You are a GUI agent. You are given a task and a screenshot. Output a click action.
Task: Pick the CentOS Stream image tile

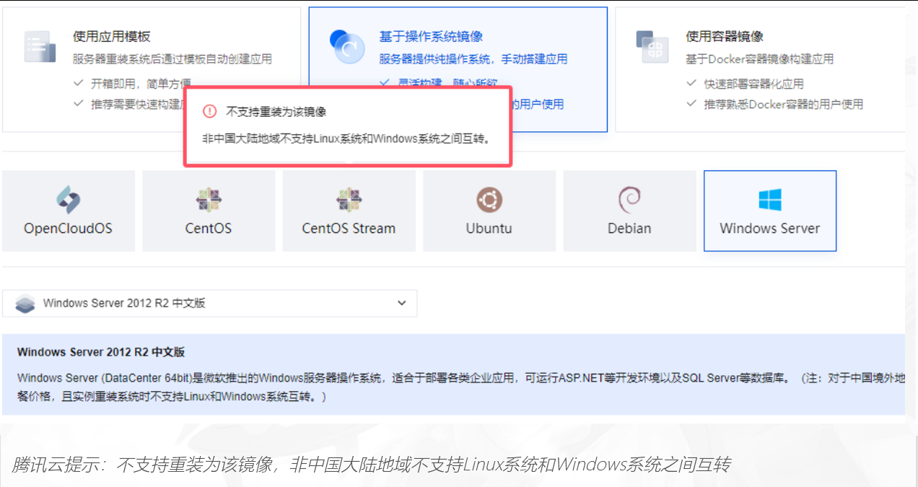pyautogui.click(x=349, y=211)
